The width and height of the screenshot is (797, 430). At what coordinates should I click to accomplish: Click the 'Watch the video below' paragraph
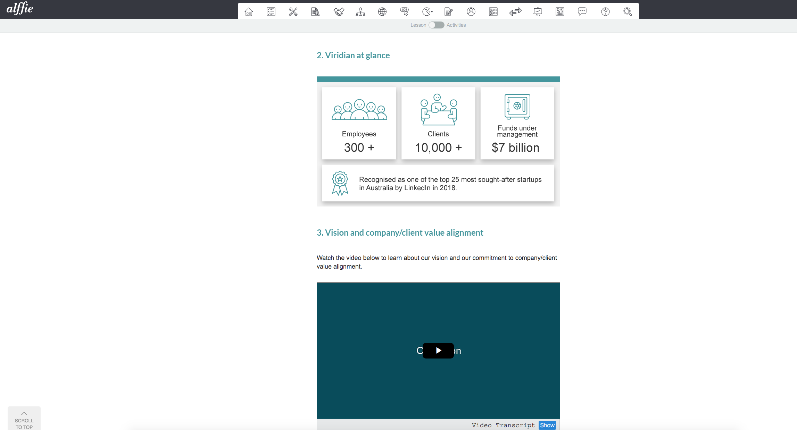point(437,262)
